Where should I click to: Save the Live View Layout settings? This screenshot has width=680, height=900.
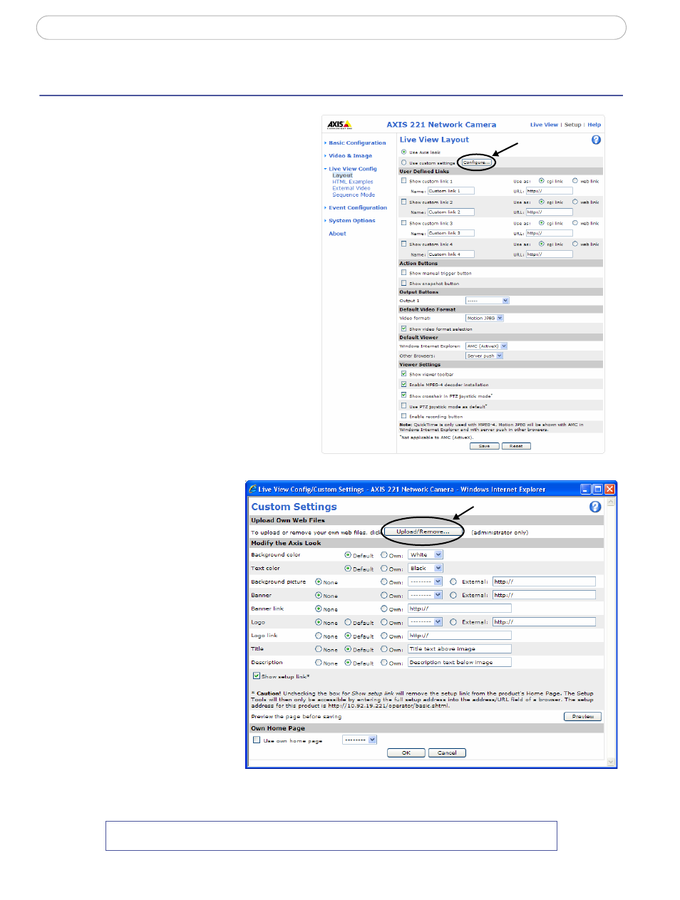click(x=484, y=446)
